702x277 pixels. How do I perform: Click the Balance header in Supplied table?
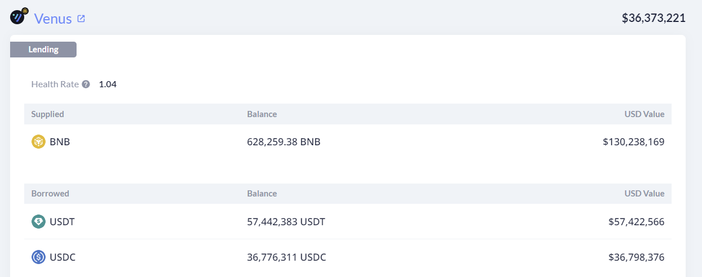[x=262, y=114]
